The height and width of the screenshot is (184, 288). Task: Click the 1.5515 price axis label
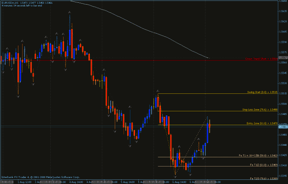283,93
